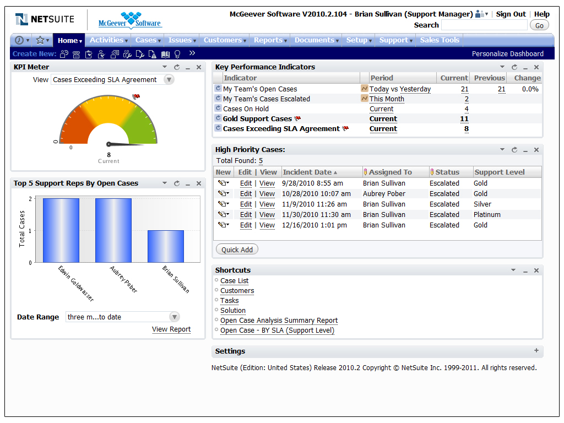Open trend graph icon for My Team's Cases Escalated
The height and width of the screenshot is (423, 564).
click(364, 99)
